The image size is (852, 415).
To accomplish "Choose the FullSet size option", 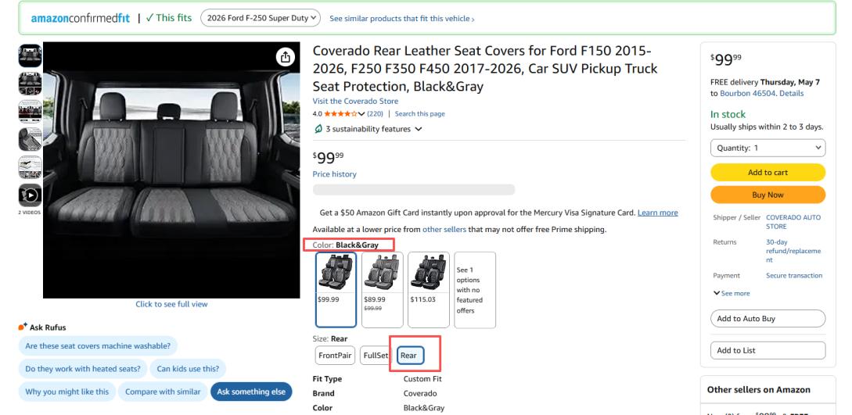I will [x=376, y=356].
